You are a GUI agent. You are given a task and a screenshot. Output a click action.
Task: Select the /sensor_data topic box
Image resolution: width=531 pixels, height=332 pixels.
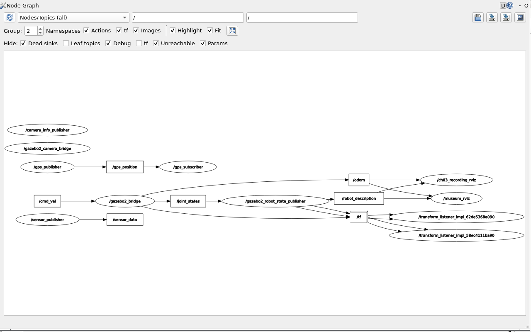click(x=125, y=220)
